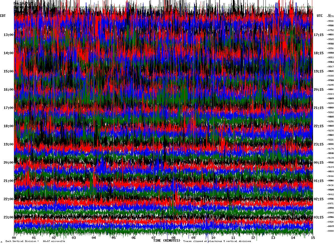Click the TIME (MINUTES) axis title

[x=167, y=241]
